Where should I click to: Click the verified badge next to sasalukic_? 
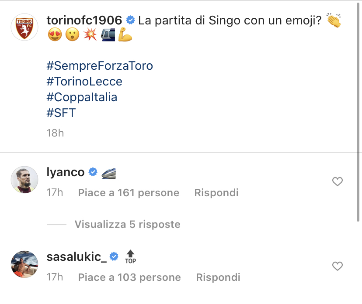tap(114, 257)
